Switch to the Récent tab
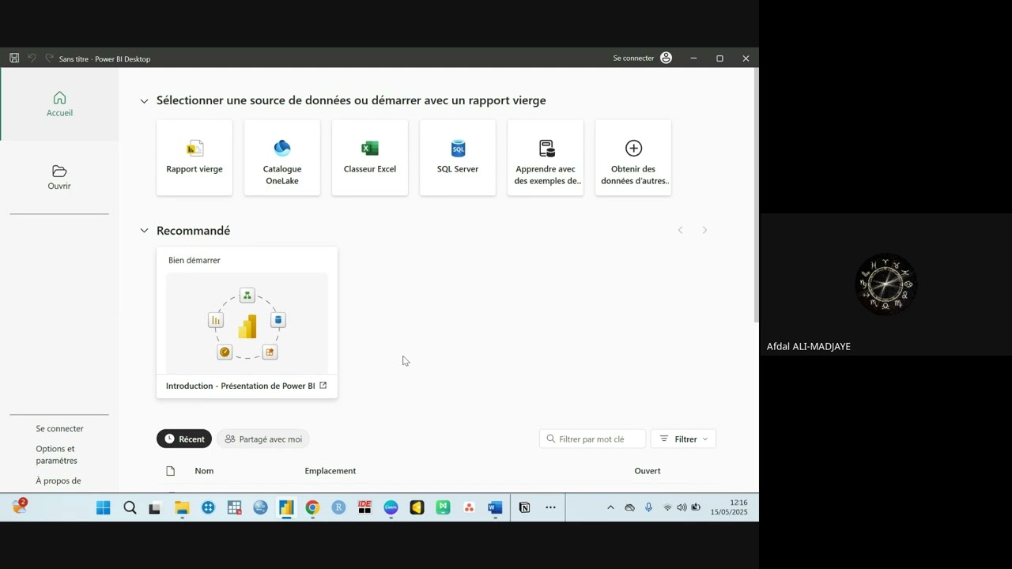 (x=184, y=439)
